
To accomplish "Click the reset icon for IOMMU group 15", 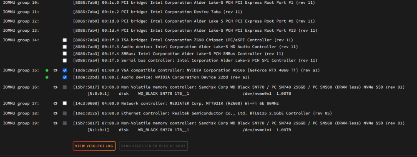I will click(x=55, y=71).
